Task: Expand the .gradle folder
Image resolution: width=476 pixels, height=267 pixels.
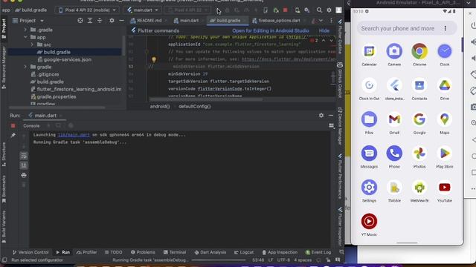Action: point(25,30)
